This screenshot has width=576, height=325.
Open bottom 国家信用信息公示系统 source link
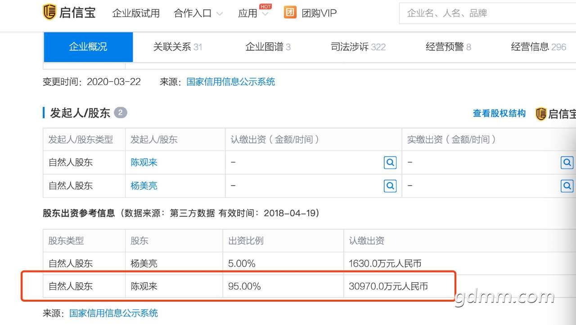(113, 313)
